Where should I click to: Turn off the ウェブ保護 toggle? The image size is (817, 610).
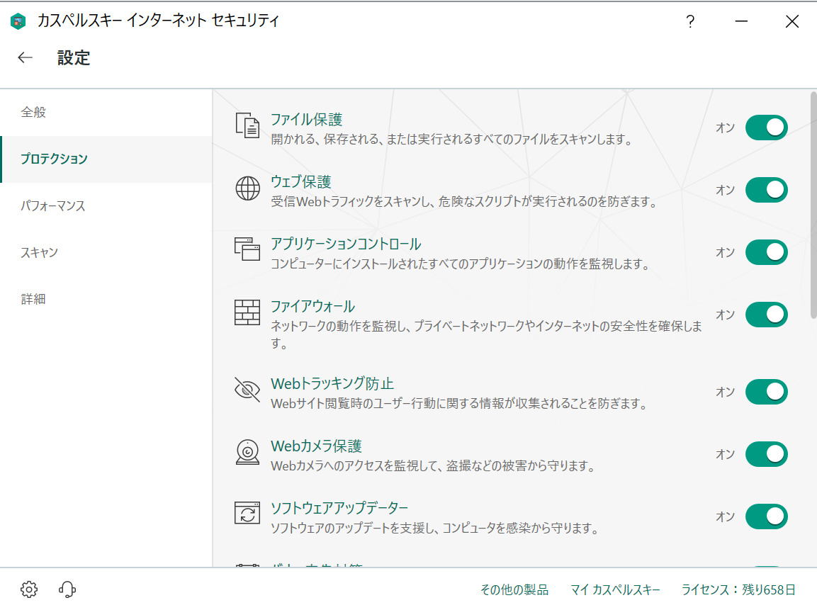[x=767, y=190]
